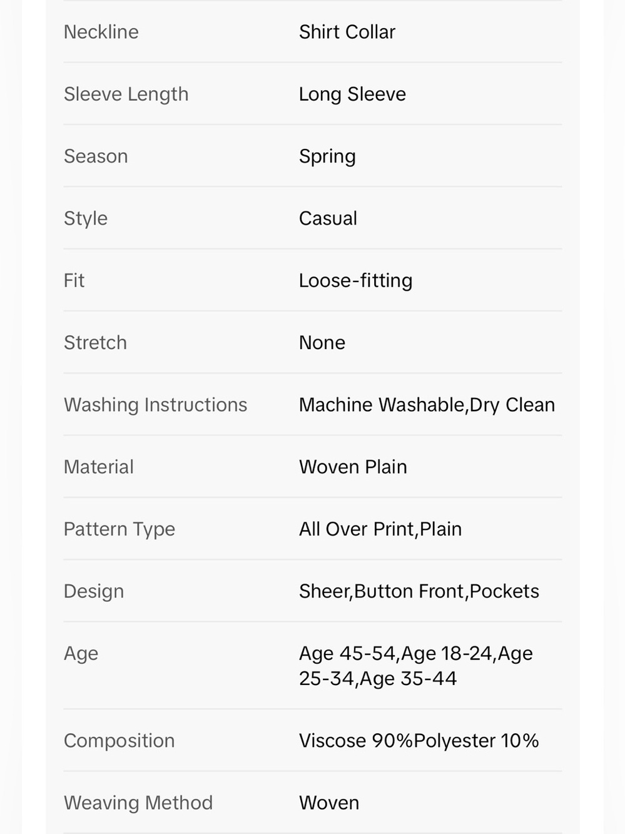Tap the Composition label
This screenshot has height=834, width=625.
coord(119,741)
